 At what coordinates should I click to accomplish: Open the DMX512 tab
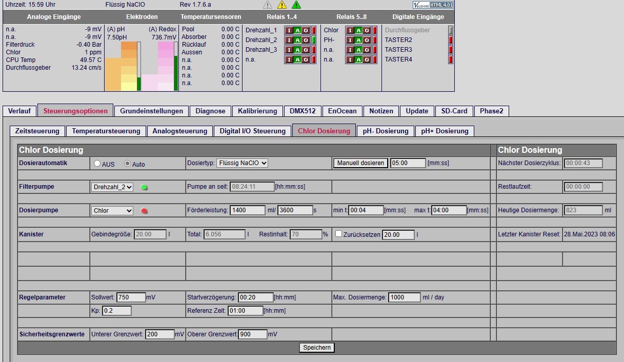pyautogui.click(x=303, y=111)
